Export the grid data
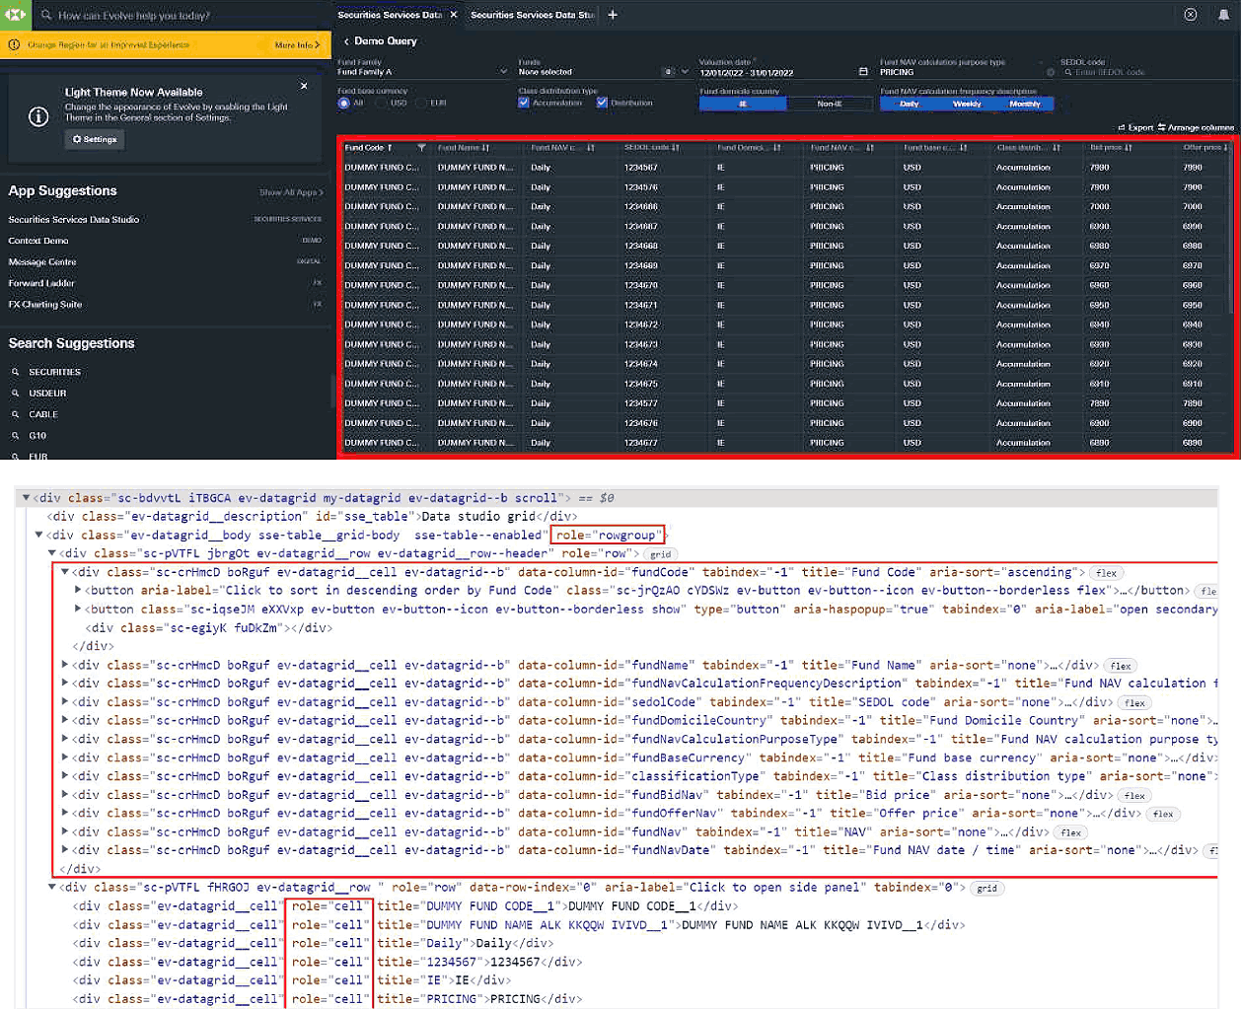This screenshot has width=1241, height=1009. 1135,127
